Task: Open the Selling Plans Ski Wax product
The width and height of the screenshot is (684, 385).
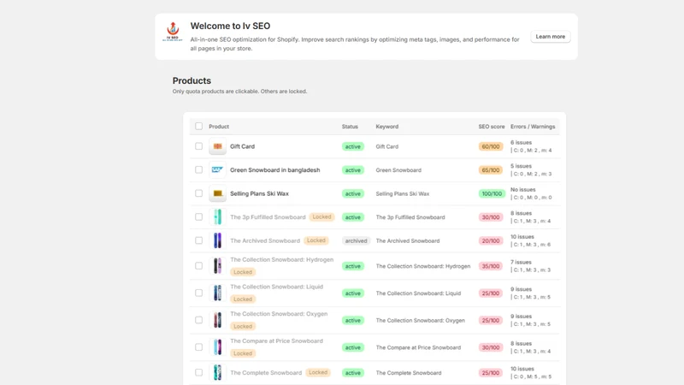Action: 260,193
